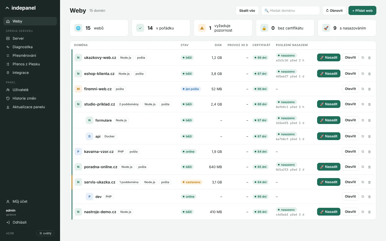Open Integrace menu item
386x241 pixels.
pos(30,73)
